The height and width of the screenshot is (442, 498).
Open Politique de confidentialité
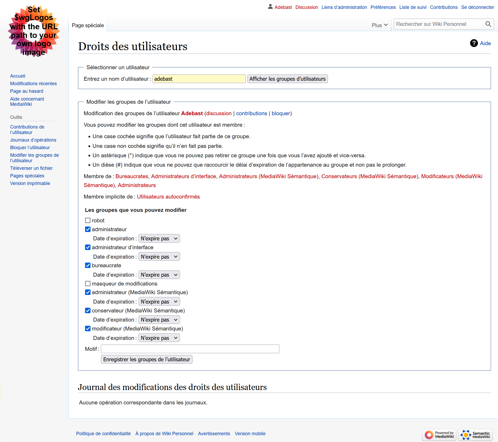(103, 433)
